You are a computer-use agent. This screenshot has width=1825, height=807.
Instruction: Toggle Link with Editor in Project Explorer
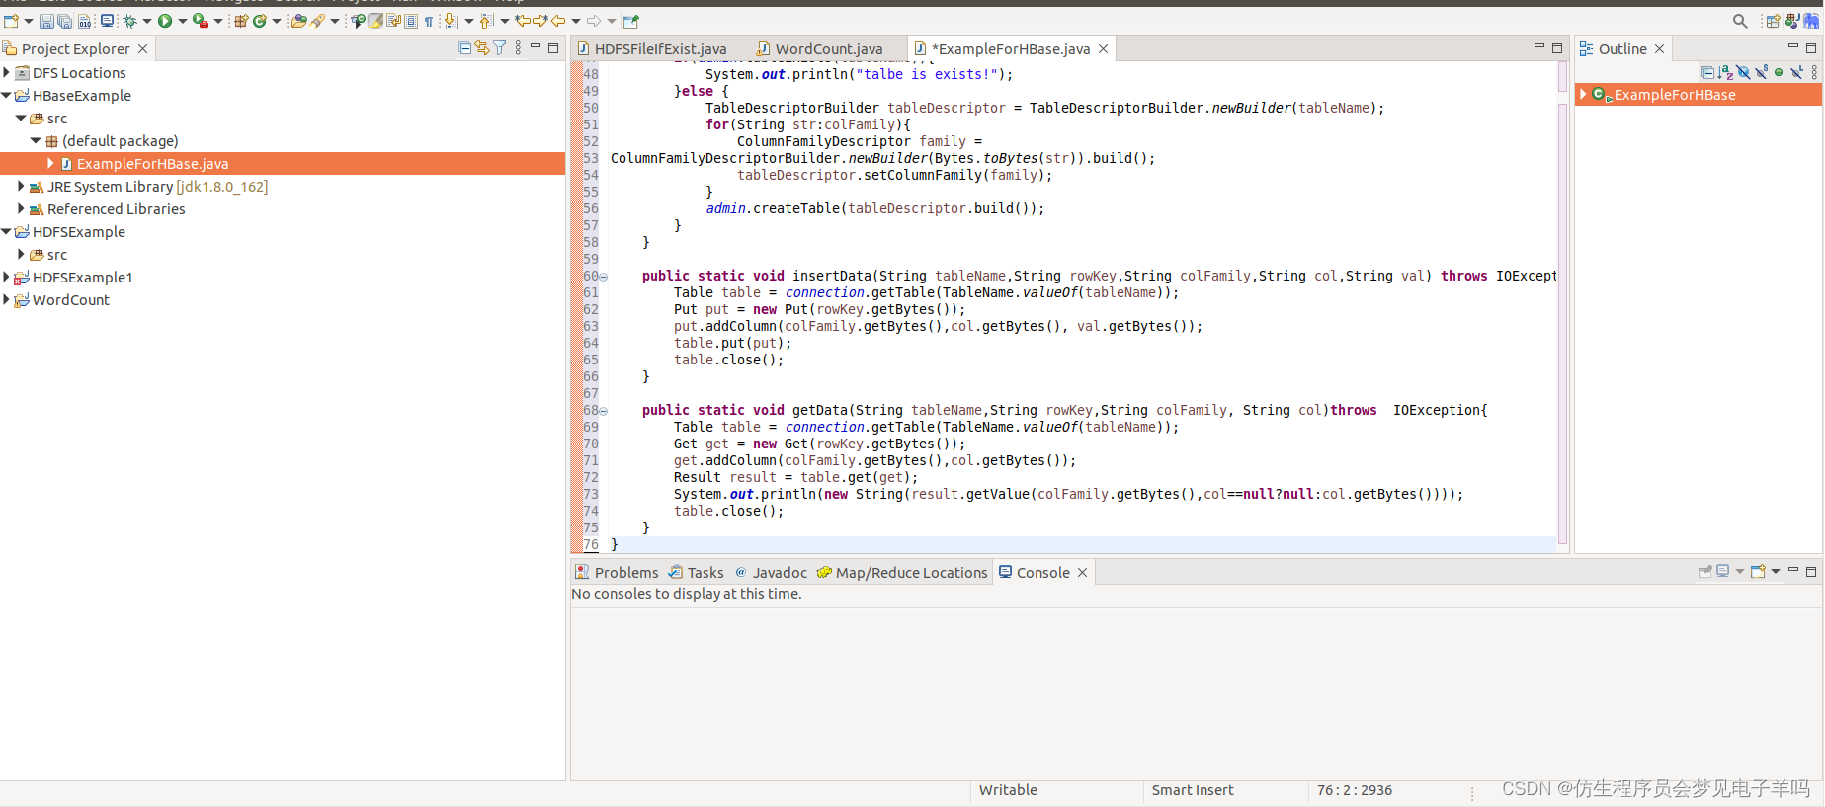click(482, 47)
